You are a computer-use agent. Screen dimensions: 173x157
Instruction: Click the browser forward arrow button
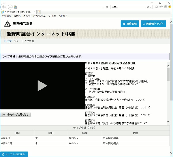pos(10,7)
